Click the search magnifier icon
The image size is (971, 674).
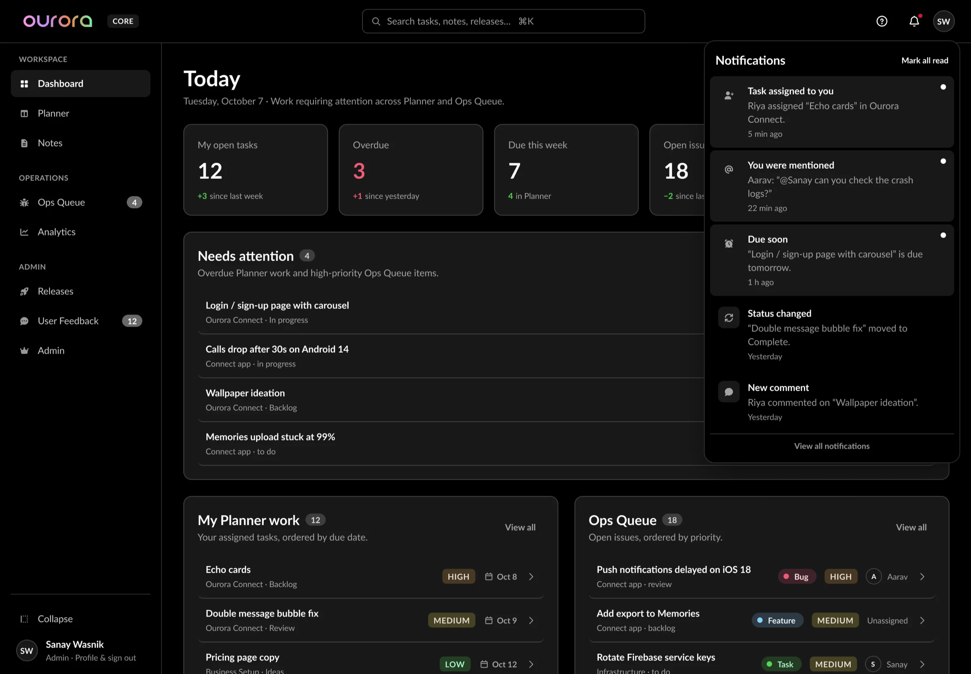pyautogui.click(x=376, y=21)
